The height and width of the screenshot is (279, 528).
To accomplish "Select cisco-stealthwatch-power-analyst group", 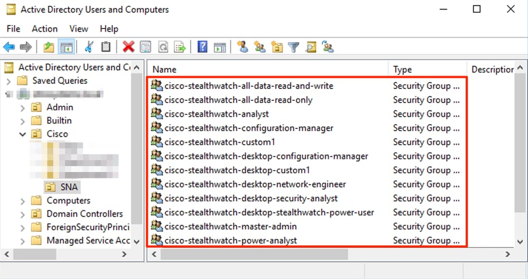I will point(230,240).
